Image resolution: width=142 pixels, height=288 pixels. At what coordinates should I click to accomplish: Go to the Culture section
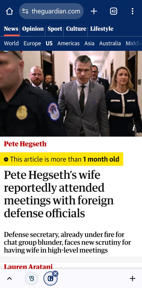coord(76,29)
